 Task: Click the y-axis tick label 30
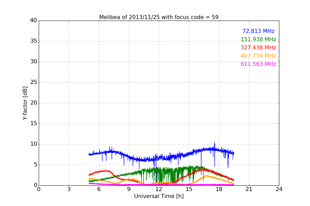click(x=34, y=62)
